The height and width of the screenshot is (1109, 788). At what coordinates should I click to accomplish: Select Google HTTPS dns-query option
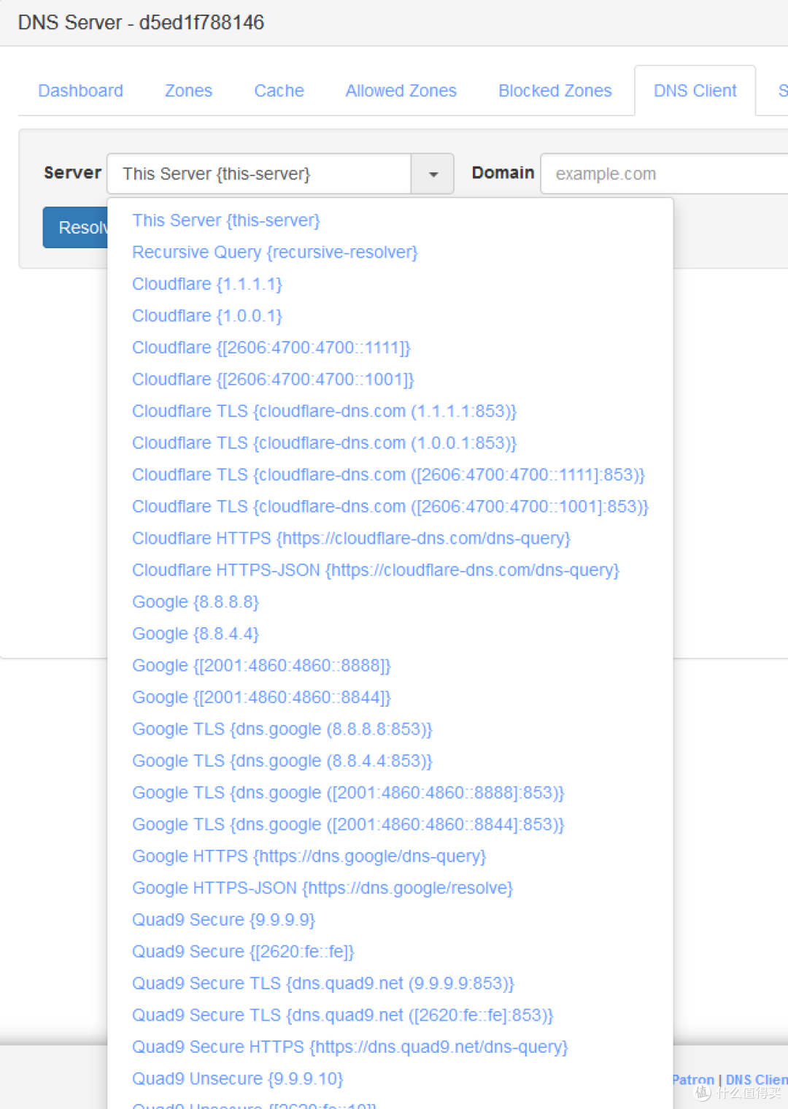point(309,856)
